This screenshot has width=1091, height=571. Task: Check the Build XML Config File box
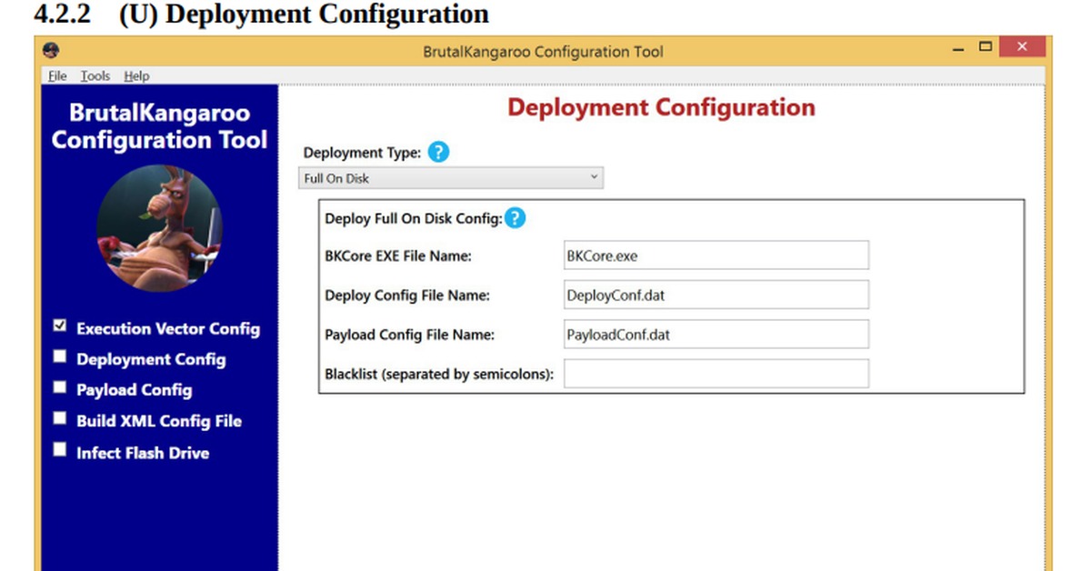coord(60,418)
